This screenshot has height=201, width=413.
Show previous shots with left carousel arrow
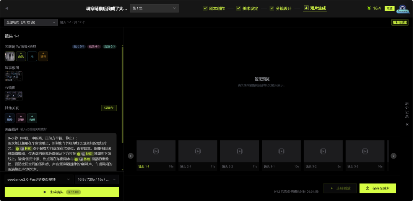[131, 156]
